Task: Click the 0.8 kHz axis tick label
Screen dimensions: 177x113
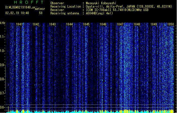Action: click(2, 79)
